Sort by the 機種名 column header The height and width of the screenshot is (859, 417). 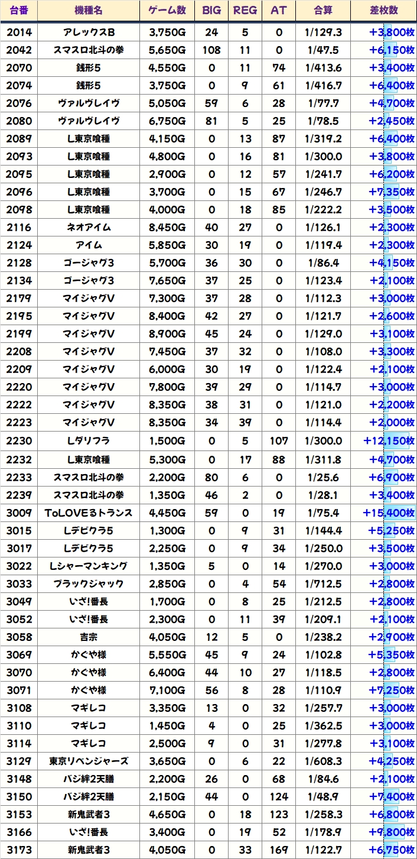point(89,11)
